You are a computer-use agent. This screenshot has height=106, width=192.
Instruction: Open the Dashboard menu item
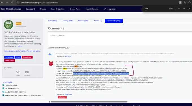click(x=30, y=9)
